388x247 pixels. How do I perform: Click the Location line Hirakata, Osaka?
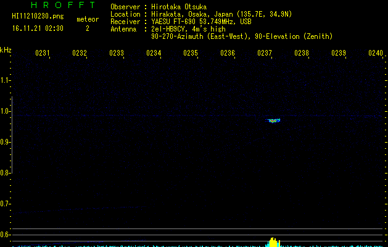[x=201, y=14]
